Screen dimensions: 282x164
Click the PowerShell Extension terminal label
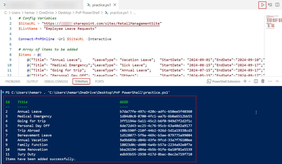point(224,82)
